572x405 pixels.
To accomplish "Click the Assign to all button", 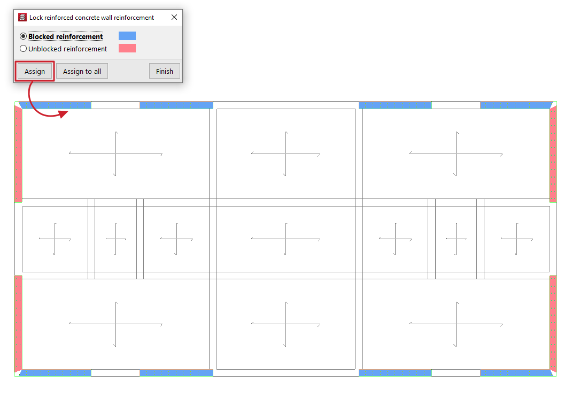I will 82,71.
